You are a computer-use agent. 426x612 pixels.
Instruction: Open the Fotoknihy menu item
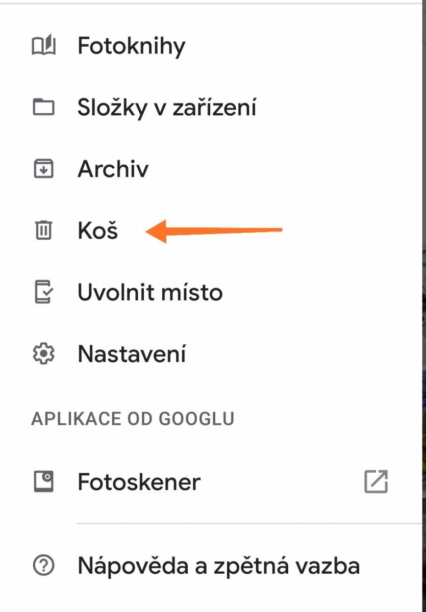pyautogui.click(x=209, y=46)
